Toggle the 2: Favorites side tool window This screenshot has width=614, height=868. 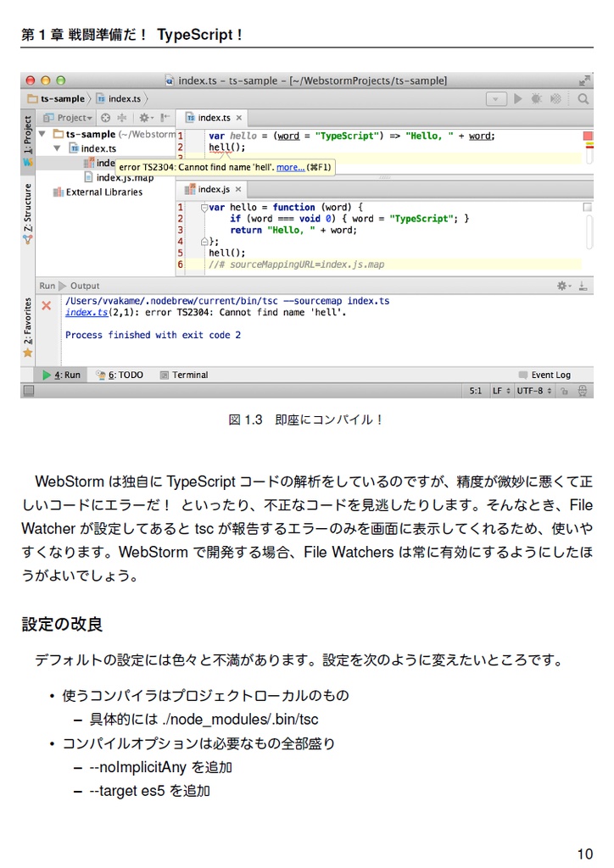tap(27, 328)
